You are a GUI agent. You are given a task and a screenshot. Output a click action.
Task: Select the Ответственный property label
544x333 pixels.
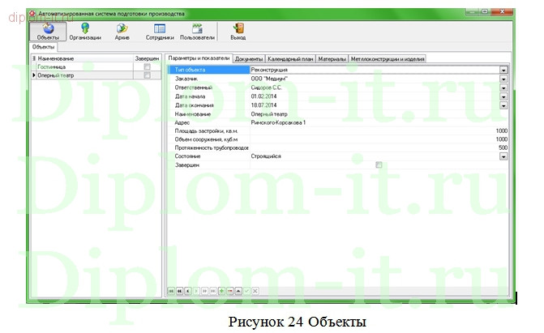pyautogui.click(x=194, y=88)
